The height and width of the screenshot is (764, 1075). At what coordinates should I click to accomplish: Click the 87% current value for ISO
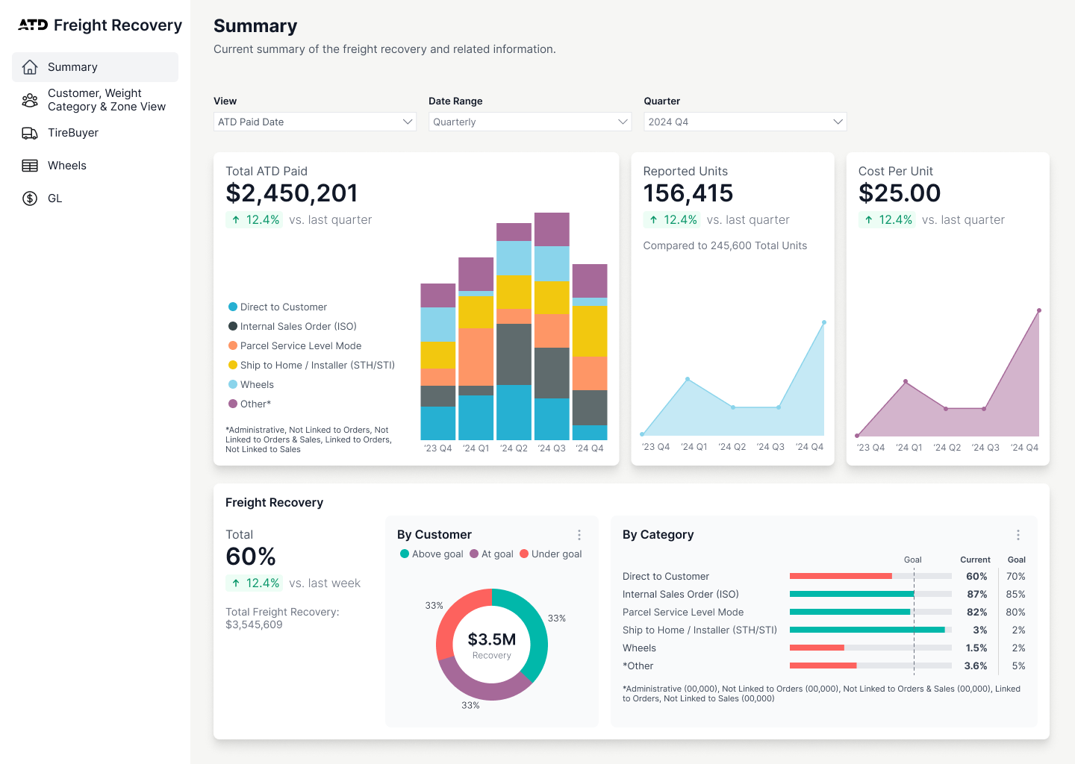click(x=977, y=594)
